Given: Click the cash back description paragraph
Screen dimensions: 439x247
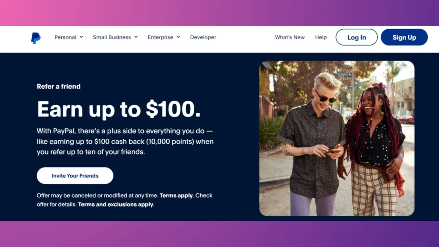Looking at the screenshot, I should pyautogui.click(x=125, y=142).
